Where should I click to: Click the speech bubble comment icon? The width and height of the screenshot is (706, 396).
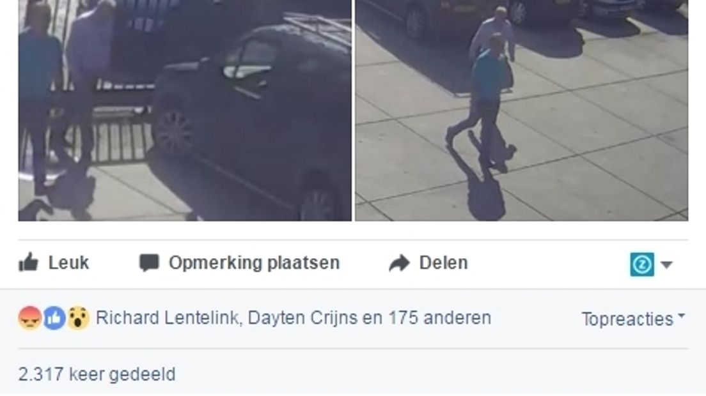pos(149,263)
